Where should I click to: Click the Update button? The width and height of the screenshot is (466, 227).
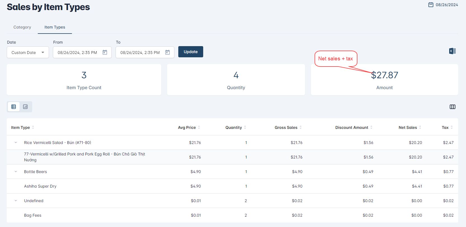(191, 52)
